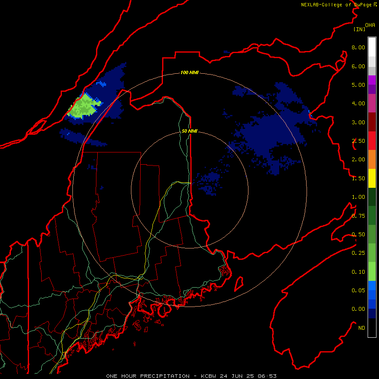Select the bright red swatch beside 2.50
This screenshot has width=379, height=379.
[x=372, y=141]
